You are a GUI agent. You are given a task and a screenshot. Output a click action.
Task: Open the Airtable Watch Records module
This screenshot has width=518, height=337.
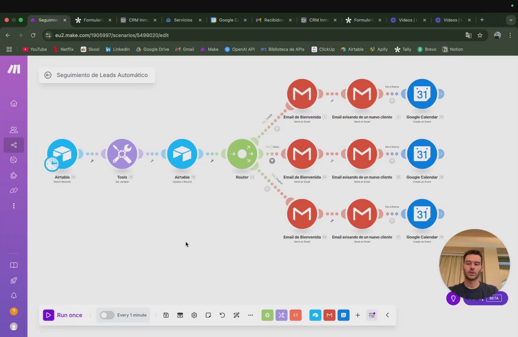(62, 154)
